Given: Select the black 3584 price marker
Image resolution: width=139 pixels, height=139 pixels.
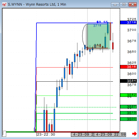Looking at the screenshot, I should pos(128,81).
